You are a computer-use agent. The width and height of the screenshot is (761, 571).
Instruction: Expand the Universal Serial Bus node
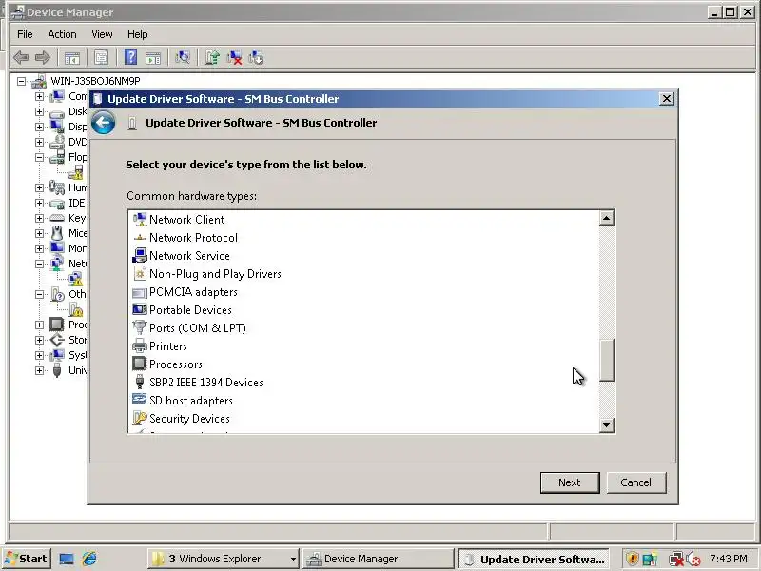point(39,370)
